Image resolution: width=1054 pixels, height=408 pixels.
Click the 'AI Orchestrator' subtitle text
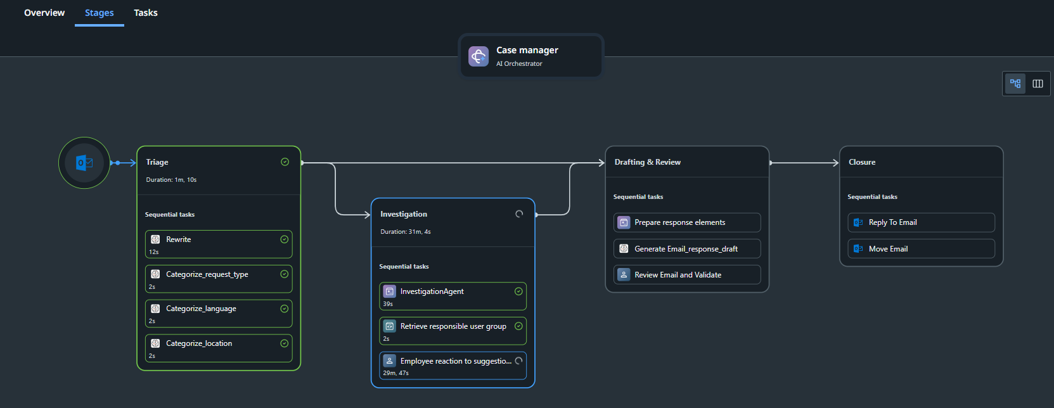(519, 64)
